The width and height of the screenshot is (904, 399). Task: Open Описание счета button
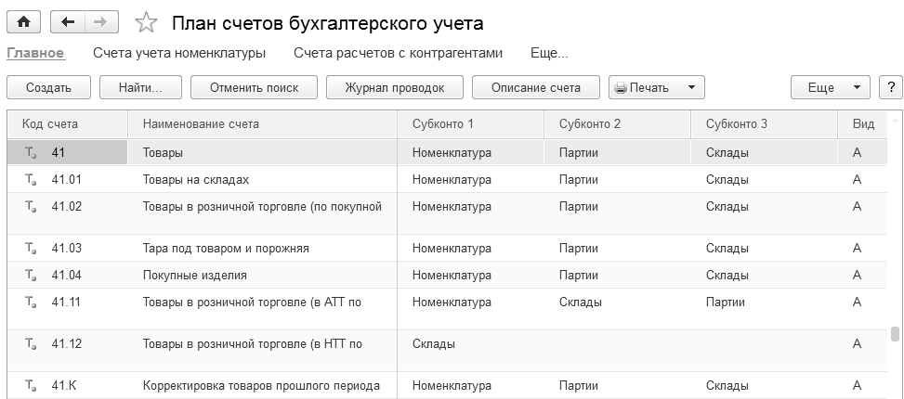coord(536,88)
